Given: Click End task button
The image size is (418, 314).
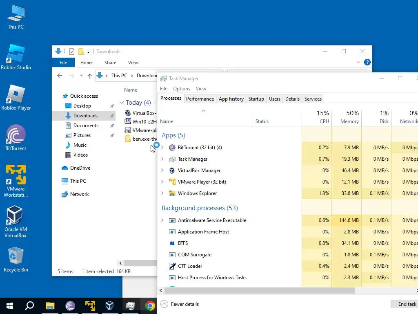Looking at the screenshot, I should [405, 304].
